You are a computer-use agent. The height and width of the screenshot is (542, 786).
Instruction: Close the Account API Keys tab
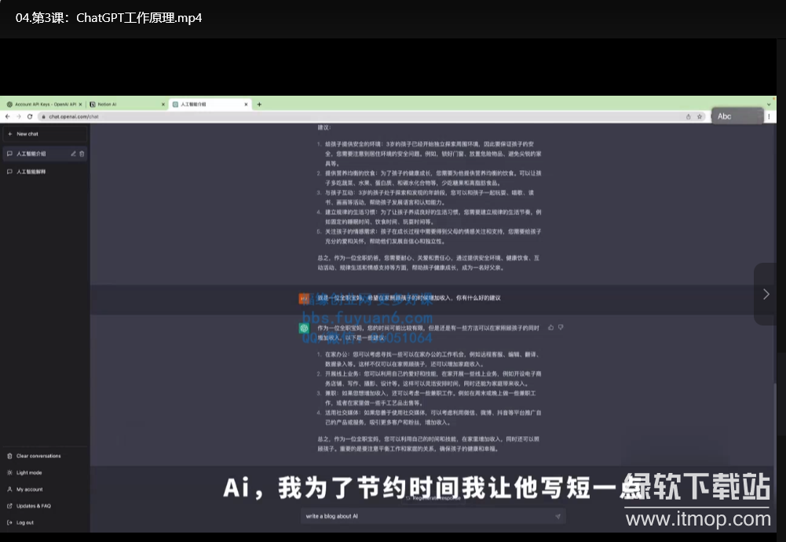80,104
